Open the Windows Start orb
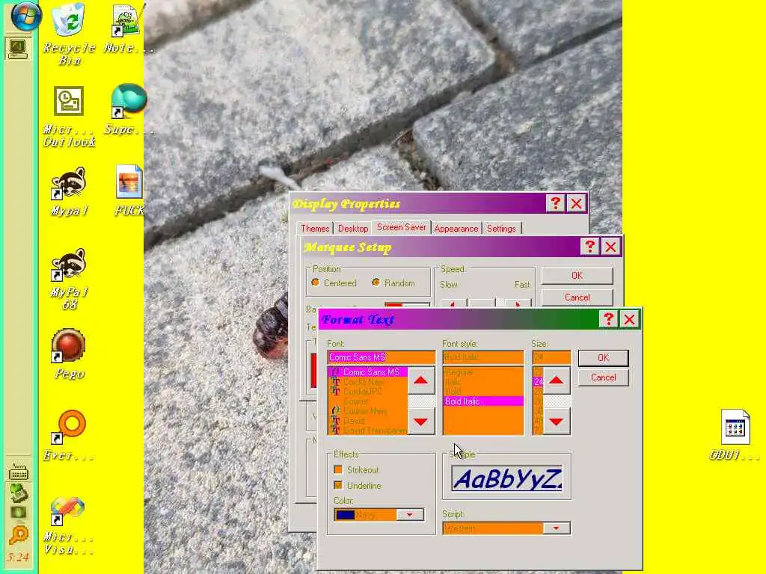 (x=25, y=16)
